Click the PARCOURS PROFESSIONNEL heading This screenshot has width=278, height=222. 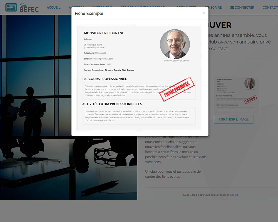coord(105,79)
